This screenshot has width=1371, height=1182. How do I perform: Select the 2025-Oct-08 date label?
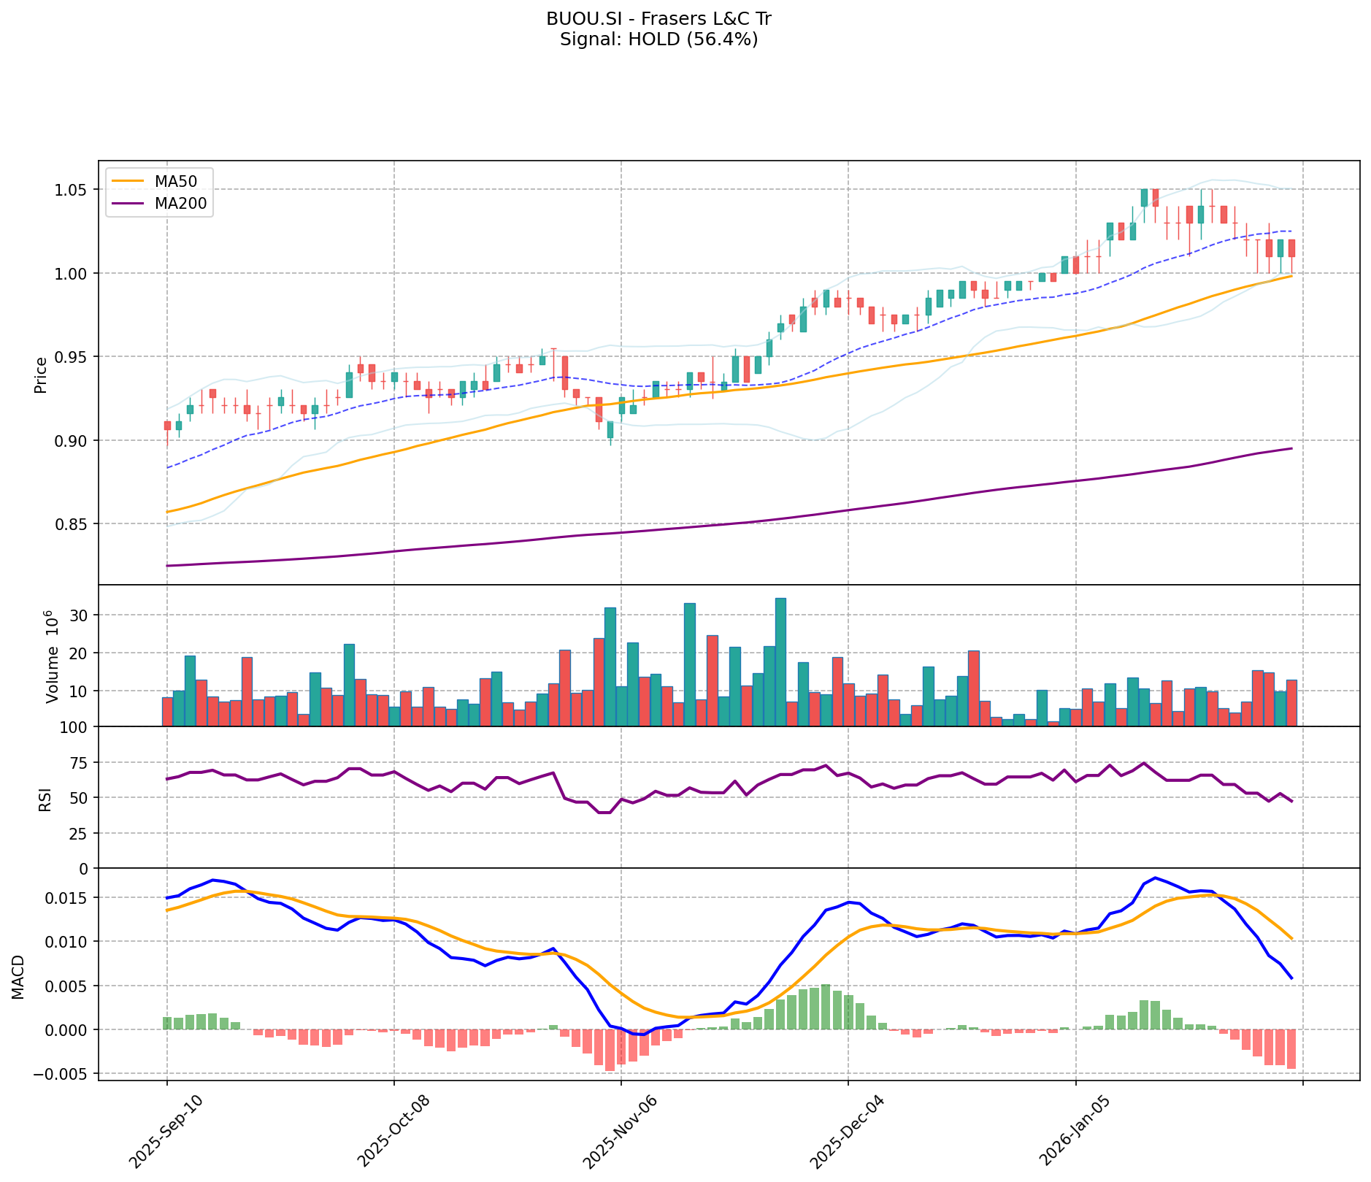point(393,1132)
